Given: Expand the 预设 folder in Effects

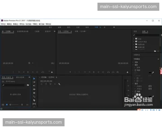Looking at the screenshot, I should 134,39.
